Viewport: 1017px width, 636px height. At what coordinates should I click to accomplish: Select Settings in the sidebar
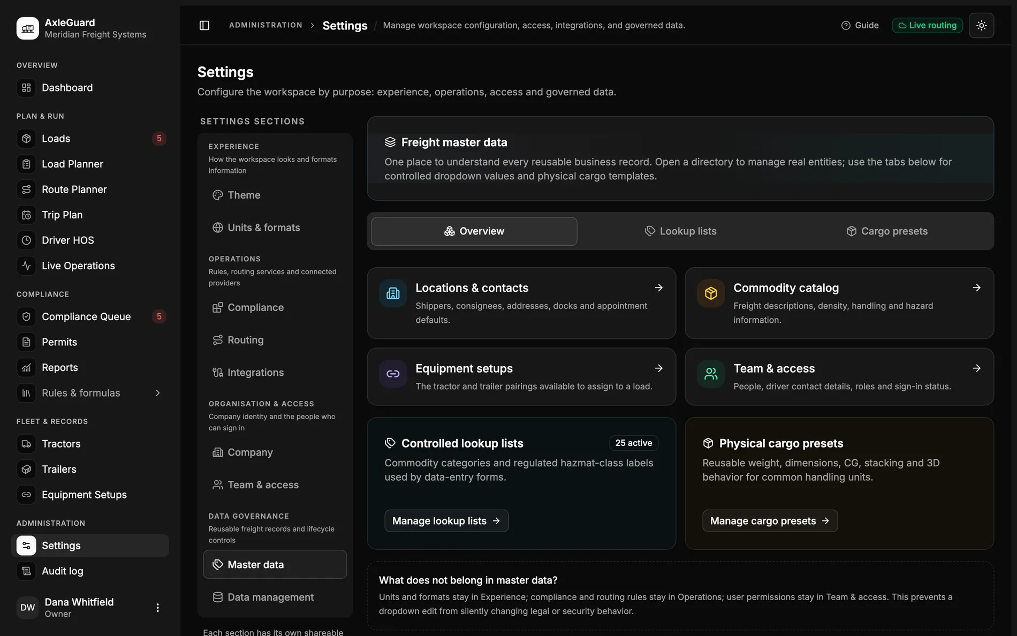coord(90,546)
